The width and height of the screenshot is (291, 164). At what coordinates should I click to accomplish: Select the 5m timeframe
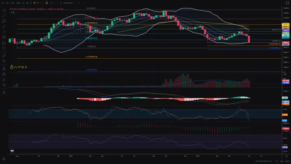pos(7,3)
